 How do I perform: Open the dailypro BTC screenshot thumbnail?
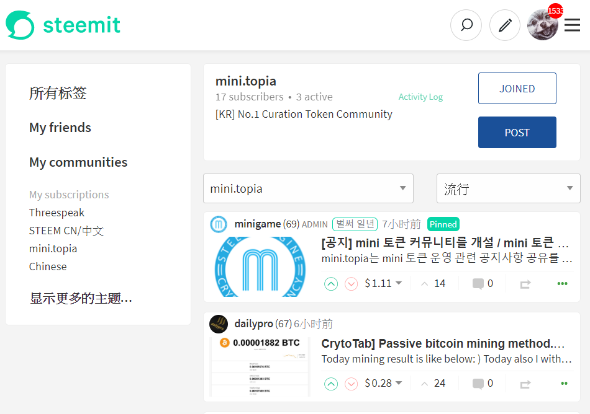260,367
